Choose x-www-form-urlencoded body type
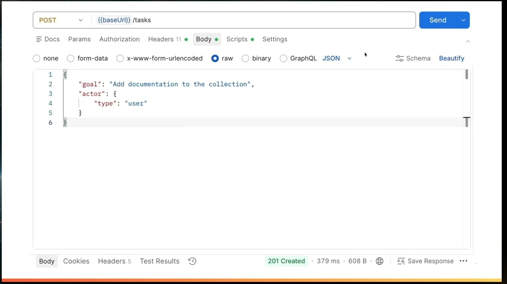507x284 pixels. point(120,58)
